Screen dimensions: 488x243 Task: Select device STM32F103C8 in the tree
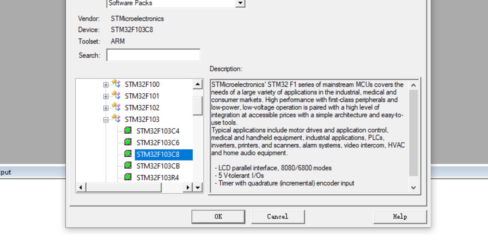(x=164, y=155)
